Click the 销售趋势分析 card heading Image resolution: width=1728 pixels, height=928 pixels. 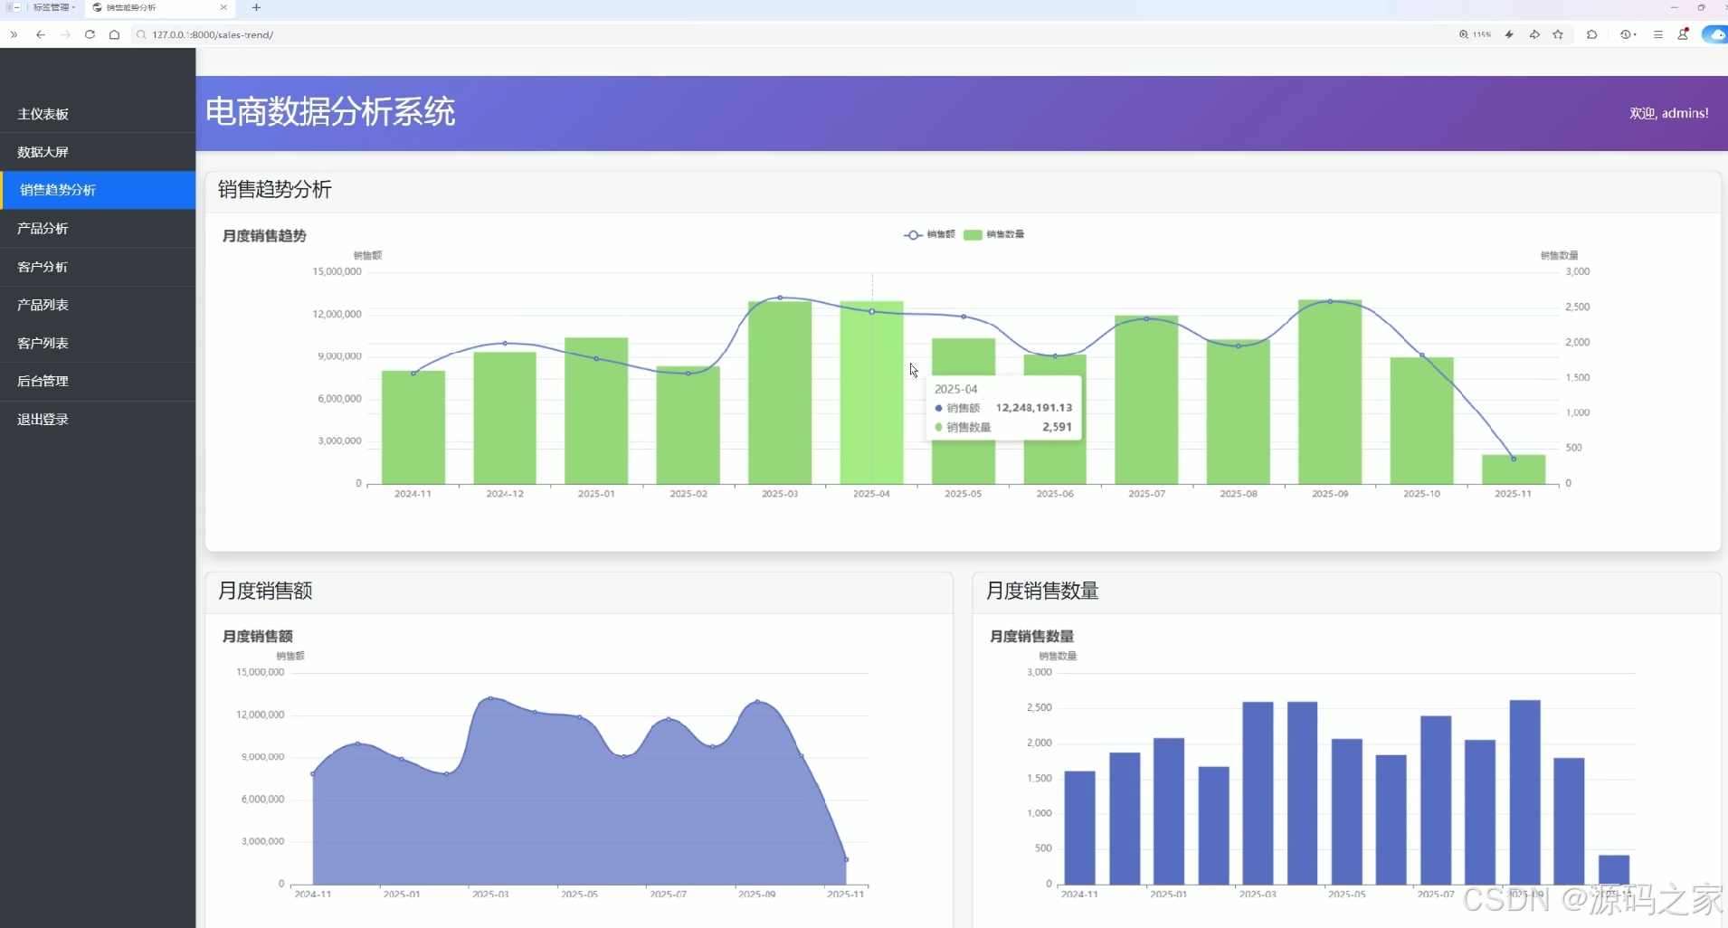click(275, 190)
